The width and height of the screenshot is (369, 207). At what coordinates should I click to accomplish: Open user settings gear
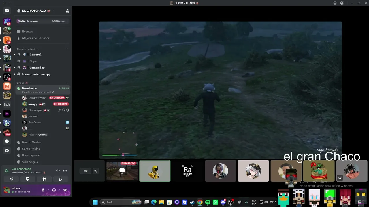click(65, 190)
